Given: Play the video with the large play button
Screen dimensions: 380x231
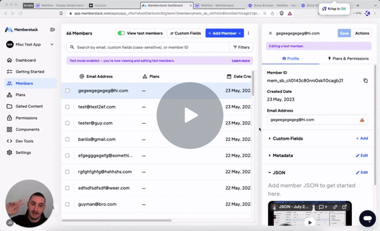Looking at the screenshot, I should pyautogui.click(x=190, y=116).
